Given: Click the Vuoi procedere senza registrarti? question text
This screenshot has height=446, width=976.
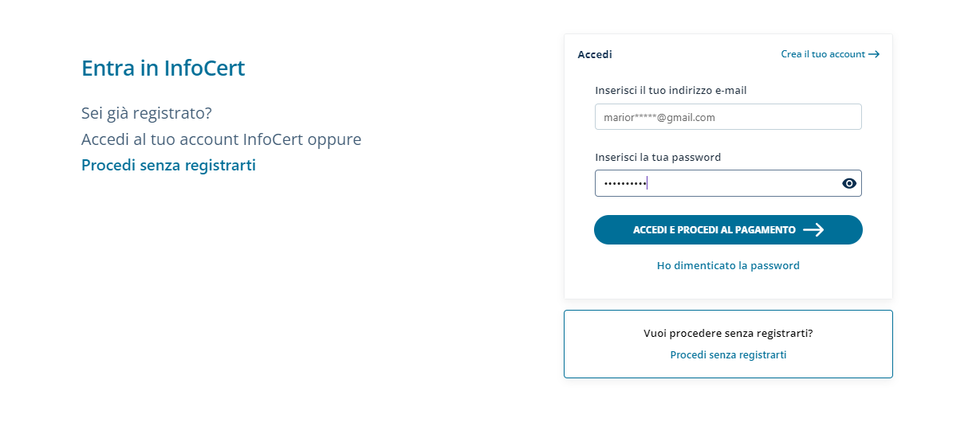Looking at the screenshot, I should coord(728,333).
